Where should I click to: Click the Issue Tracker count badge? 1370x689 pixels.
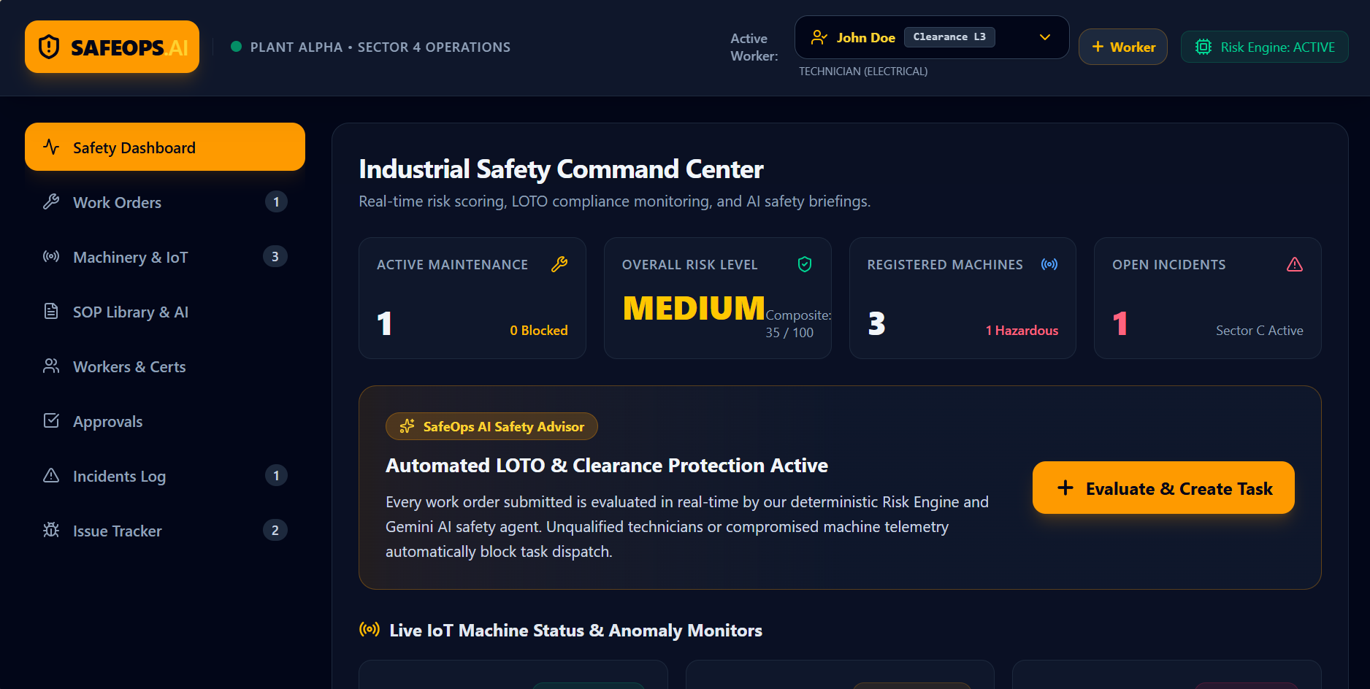pyautogui.click(x=275, y=530)
